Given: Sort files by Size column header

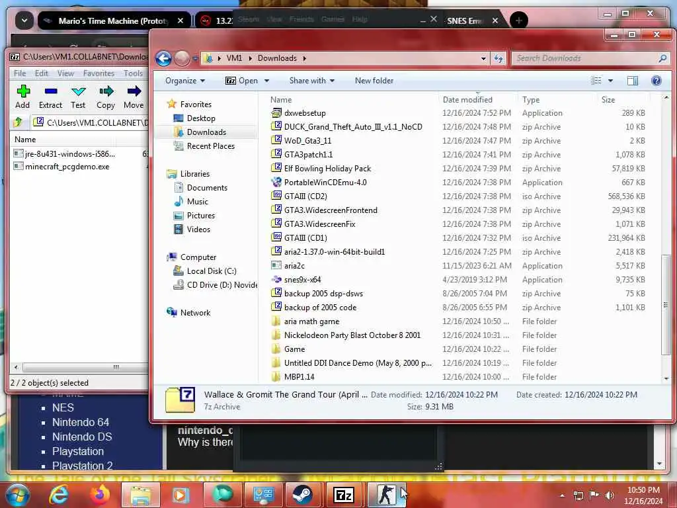Looking at the screenshot, I should click(608, 100).
